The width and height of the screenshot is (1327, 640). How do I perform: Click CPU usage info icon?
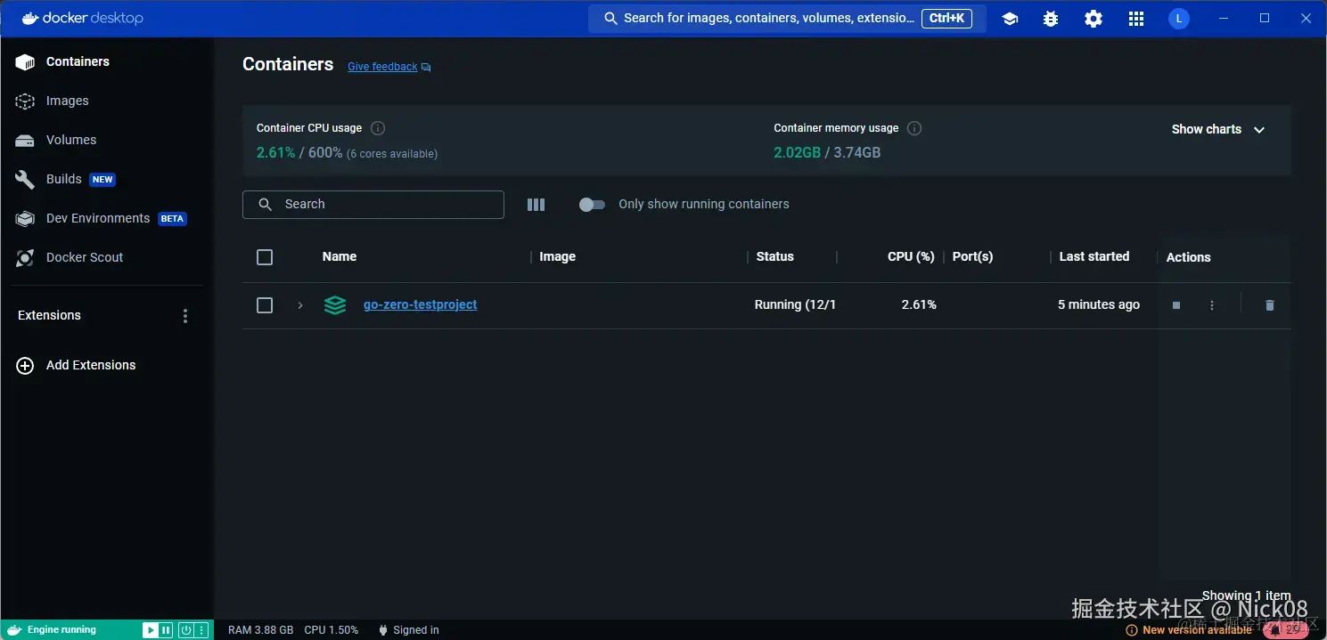tap(378, 128)
